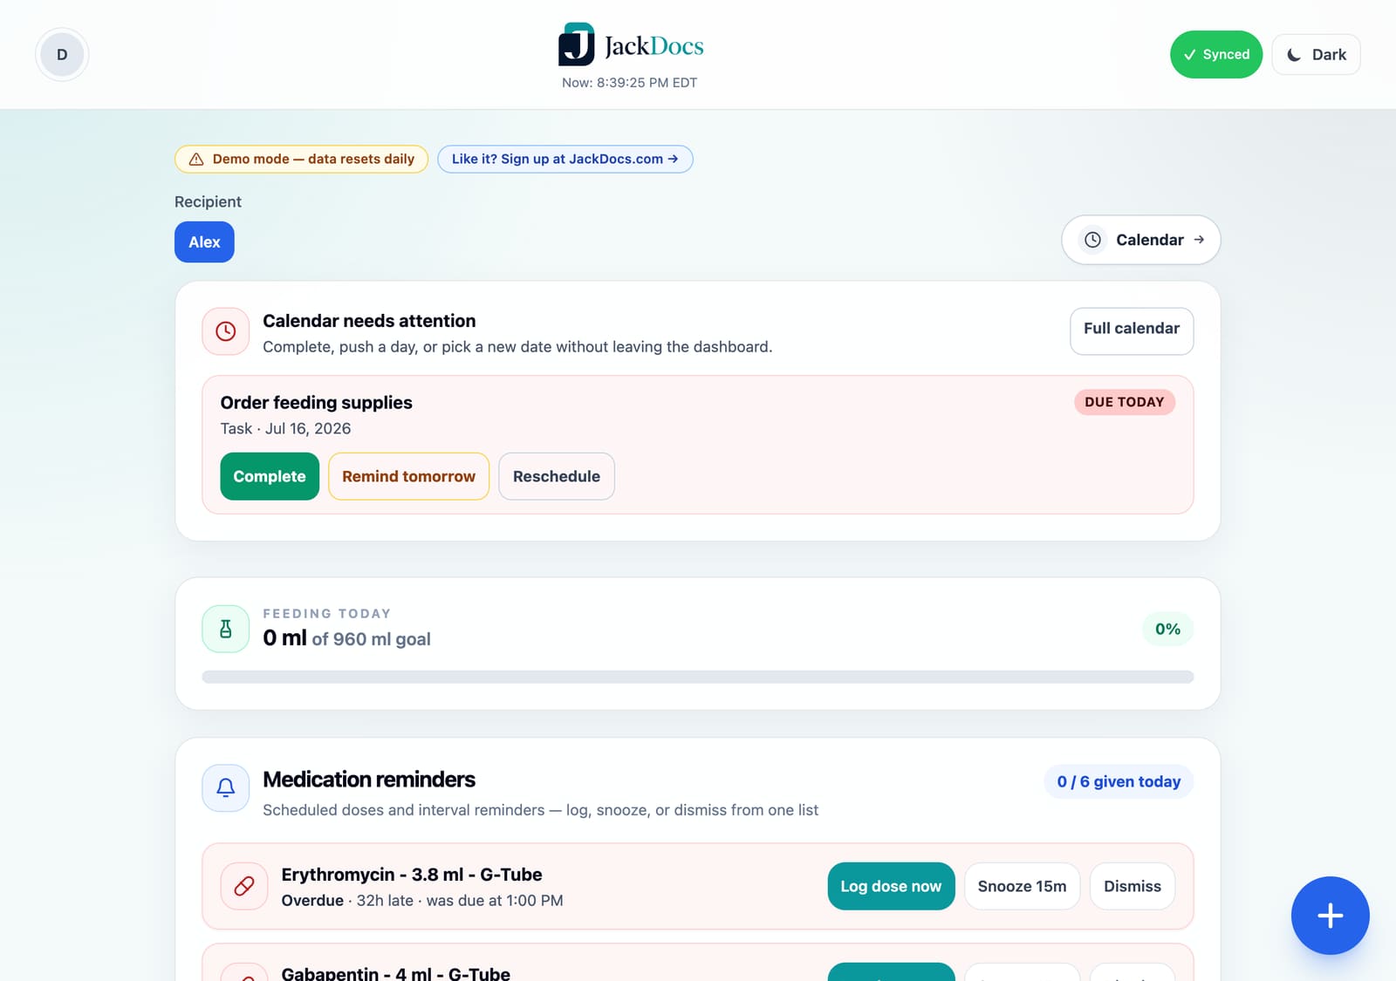This screenshot has height=981, width=1396.
Task: Click the blue plus add button
Action: pyautogui.click(x=1330, y=916)
